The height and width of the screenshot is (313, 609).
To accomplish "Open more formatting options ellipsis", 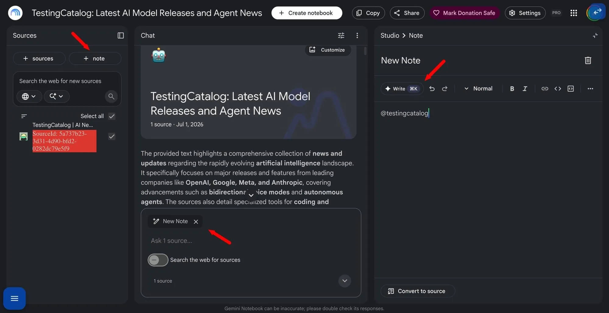I will 590,89.
